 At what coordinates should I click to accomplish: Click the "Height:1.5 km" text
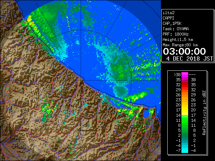point(178,40)
